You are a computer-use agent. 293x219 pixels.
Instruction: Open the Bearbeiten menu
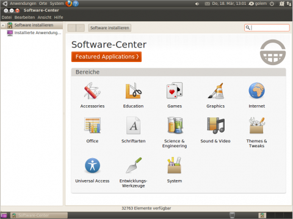coord(24,18)
